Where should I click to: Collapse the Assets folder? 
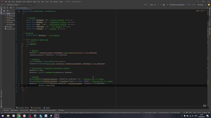click(4, 13)
